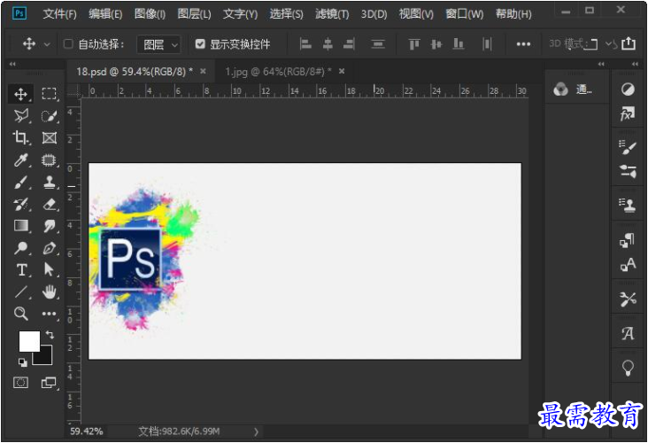Select the Patch healing tool
This screenshot has height=443, width=648.
(50, 159)
